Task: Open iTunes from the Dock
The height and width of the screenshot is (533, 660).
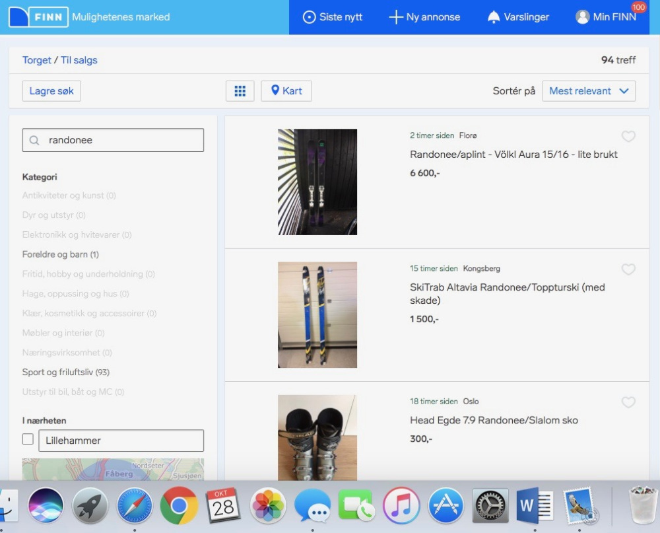Action: (401, 505)
